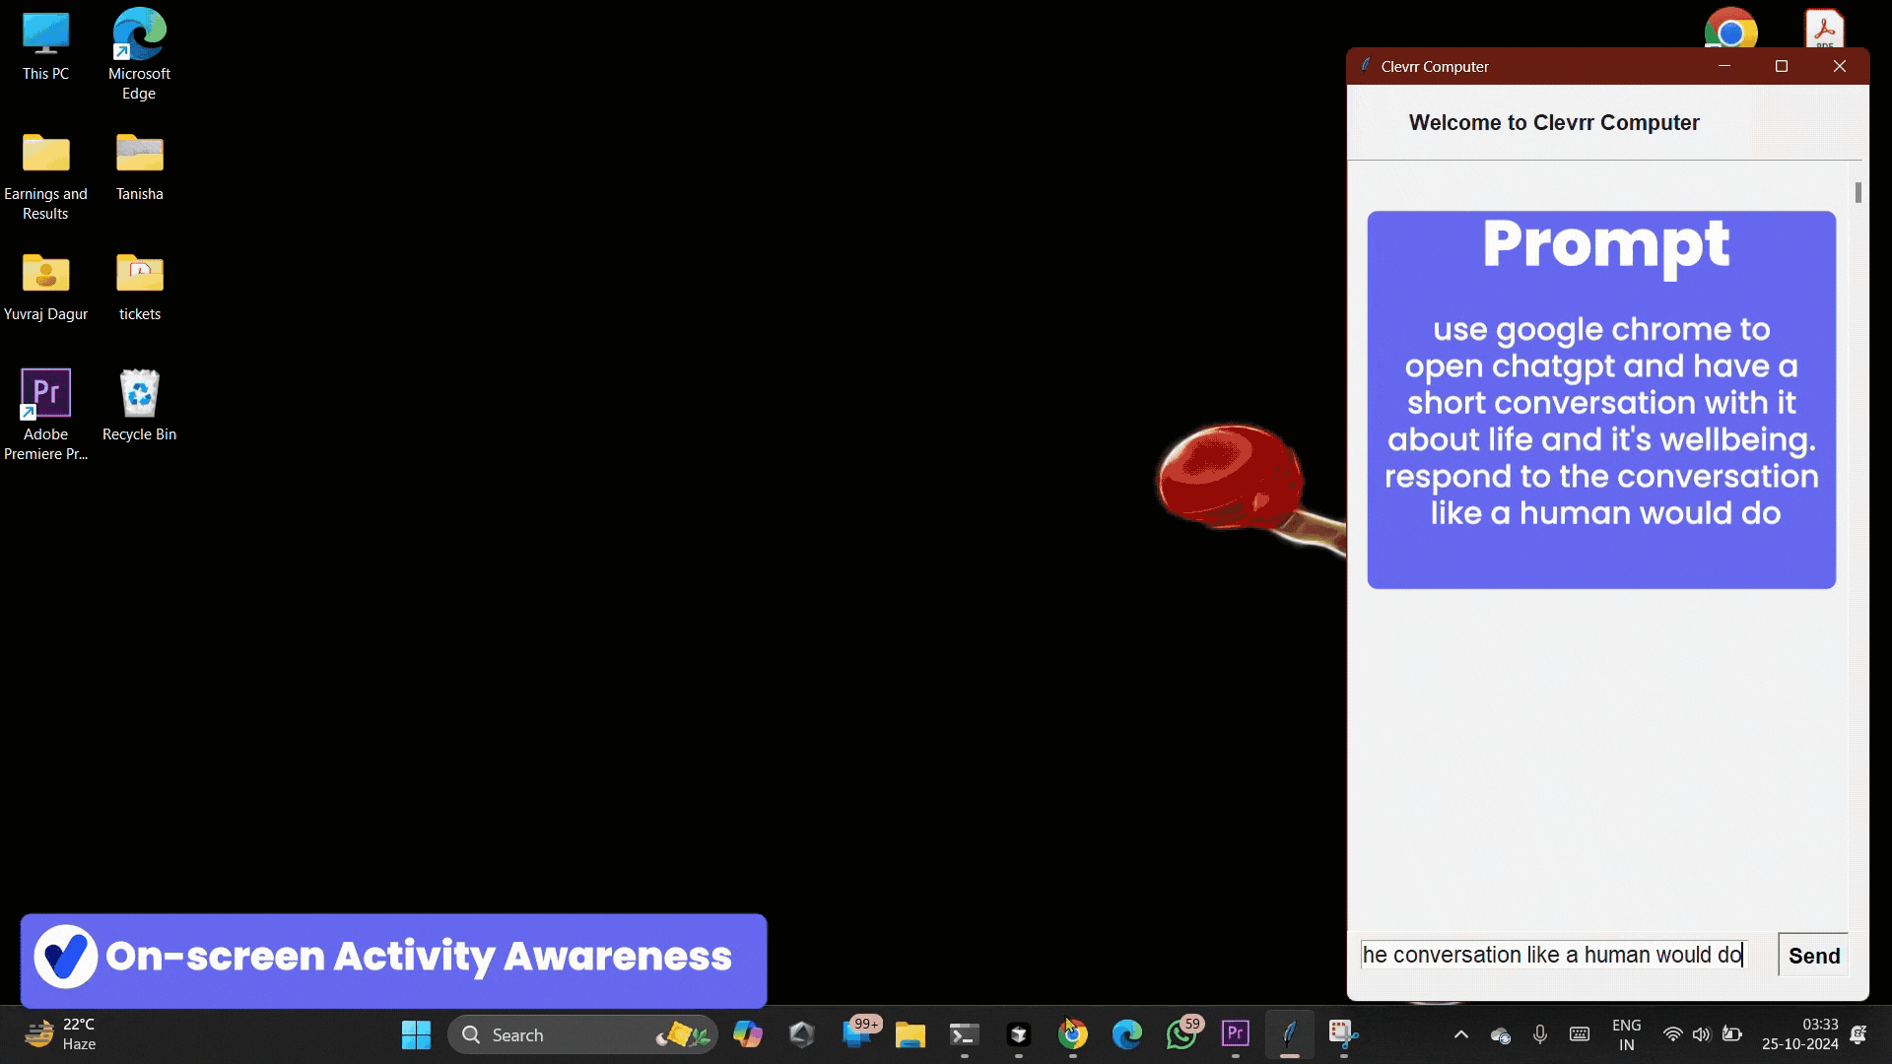Click the Send button
Viewport: 1892px width, 1064px height.
(1813, 956)
